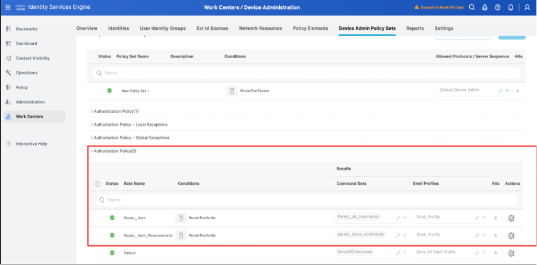The height and width of the screenshot is (265, 537).
Task: Click hits count for New Policy Set 1
Action: point(517,91)
